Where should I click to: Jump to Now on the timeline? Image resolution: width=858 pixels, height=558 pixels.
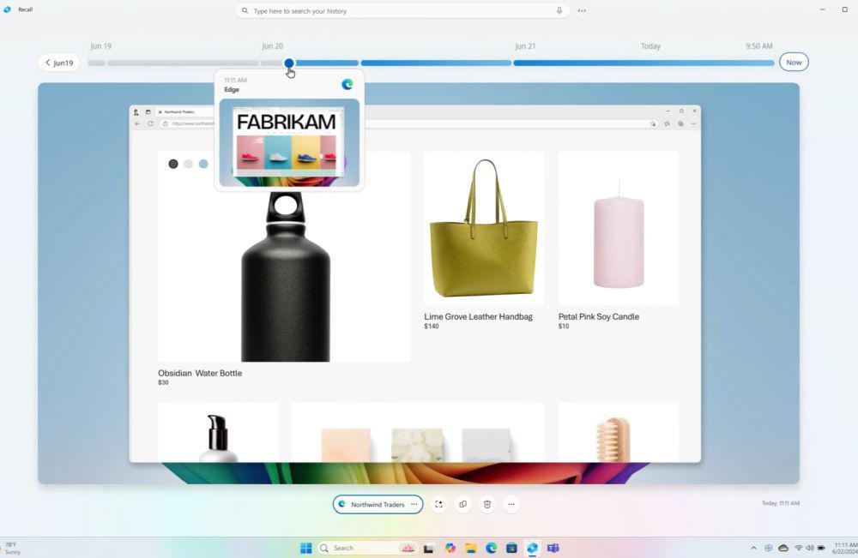[794, 62]
